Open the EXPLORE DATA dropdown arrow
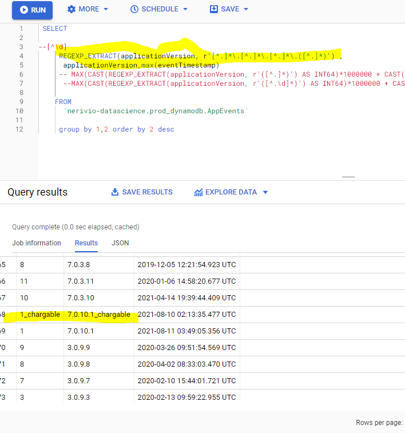 click(265, 192)
